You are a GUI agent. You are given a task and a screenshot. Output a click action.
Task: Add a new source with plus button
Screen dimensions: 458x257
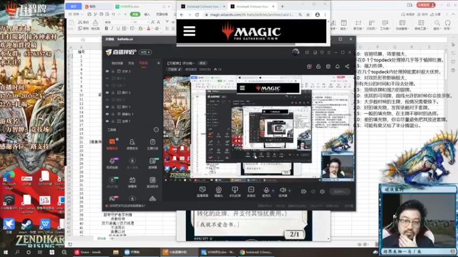coord(159,63)
